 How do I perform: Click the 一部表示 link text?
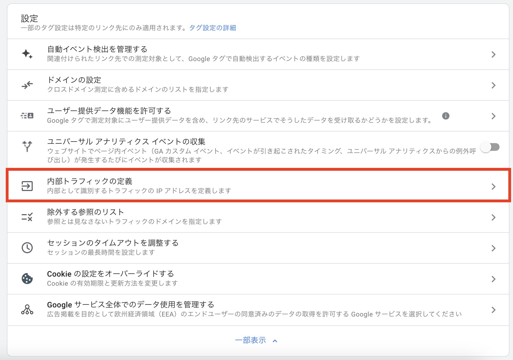pos(250,340)
